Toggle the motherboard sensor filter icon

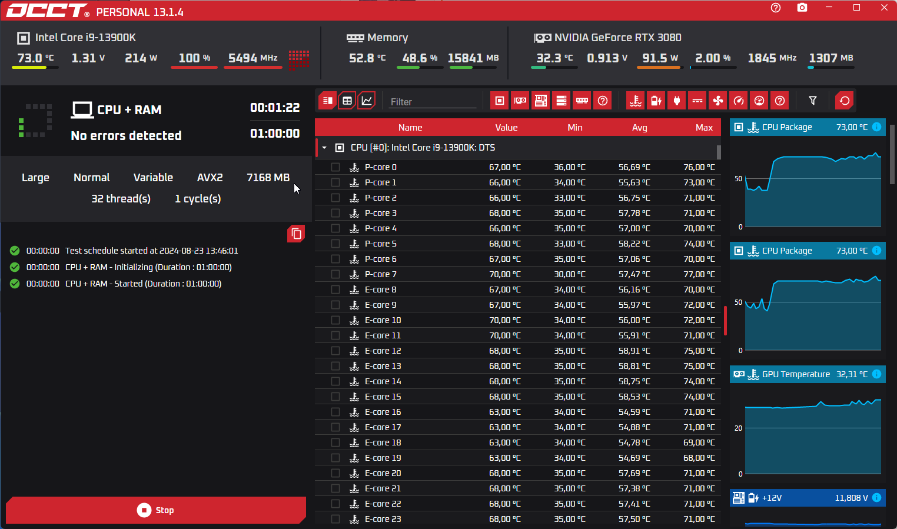541,101
